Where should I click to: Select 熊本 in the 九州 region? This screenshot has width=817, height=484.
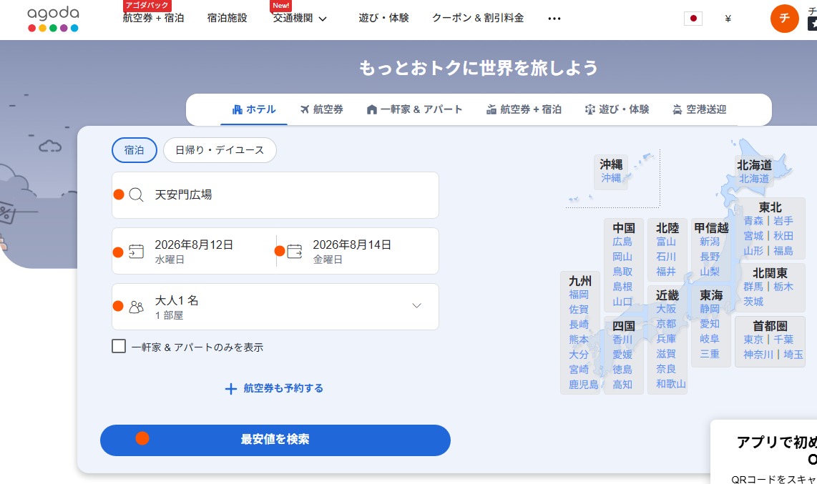579,340
